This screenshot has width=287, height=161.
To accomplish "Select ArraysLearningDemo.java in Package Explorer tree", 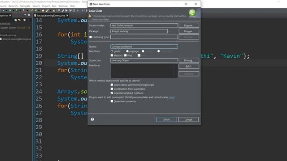I will 16,39.
